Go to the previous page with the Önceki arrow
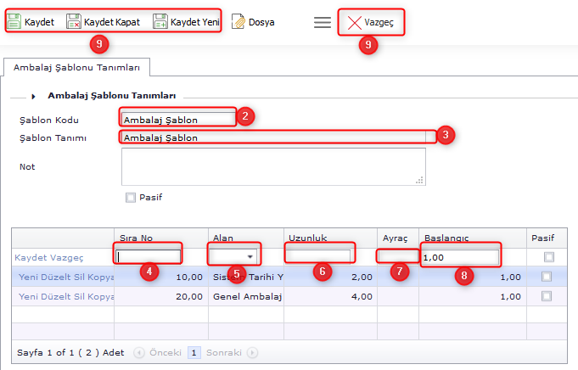 pyautogui.click(x=138, y=352)
